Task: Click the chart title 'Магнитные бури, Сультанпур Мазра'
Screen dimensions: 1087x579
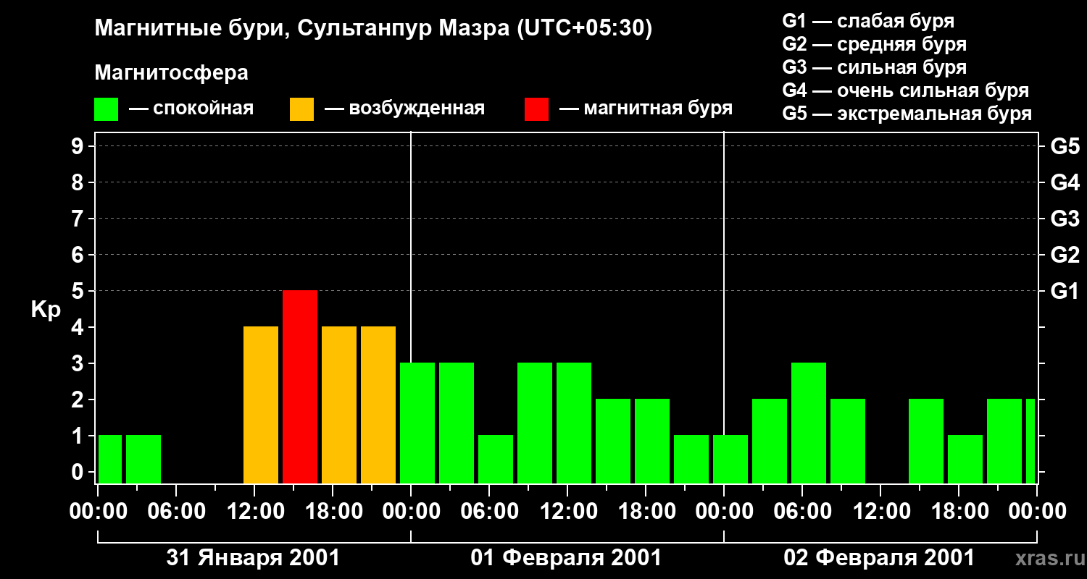Action: [301, 30]
